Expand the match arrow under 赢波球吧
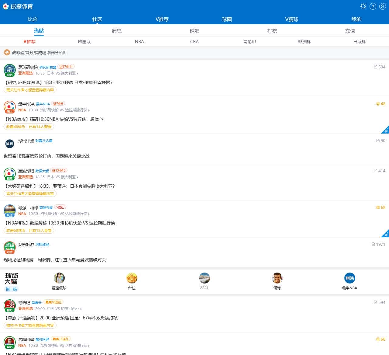Screen dimensions: 389x355 [77, 177]
